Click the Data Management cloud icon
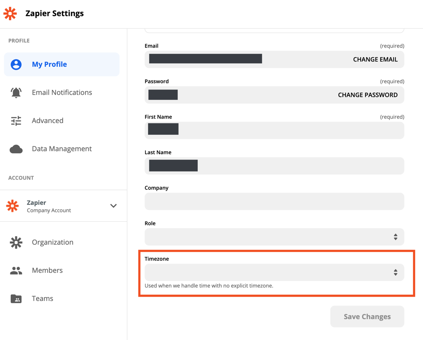This screenshot has height=340, width=423. (x=16, y=149)
